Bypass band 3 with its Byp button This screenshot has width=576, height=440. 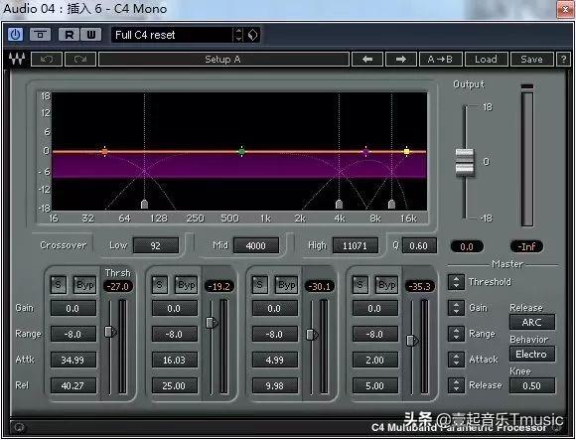tap(287, 285)
